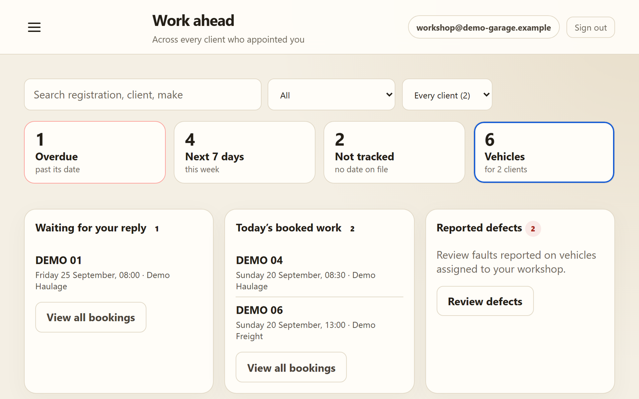Click the Work ahead page title
Screen dimensions: 639x399
click(x=193, y=21)
